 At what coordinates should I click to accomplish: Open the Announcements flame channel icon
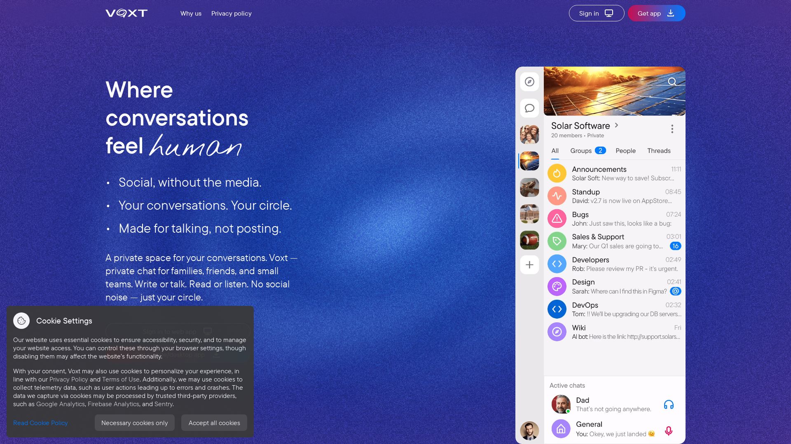[557, 173]
